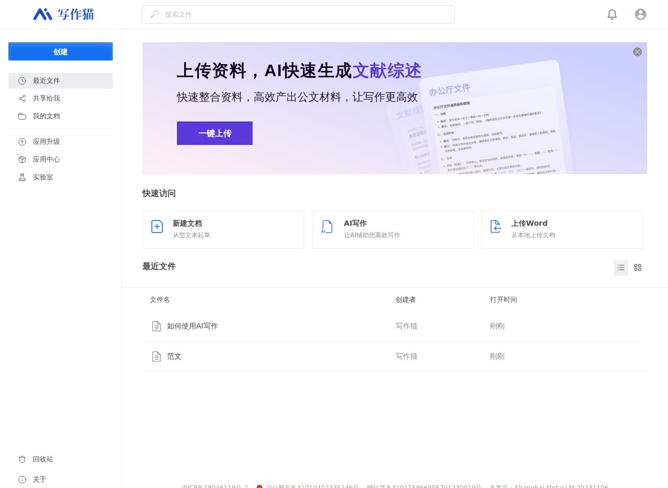This screenshot has width=668, height=488.
Task: Open the AI写作 card icon
Action: click(x=327, y=227)
